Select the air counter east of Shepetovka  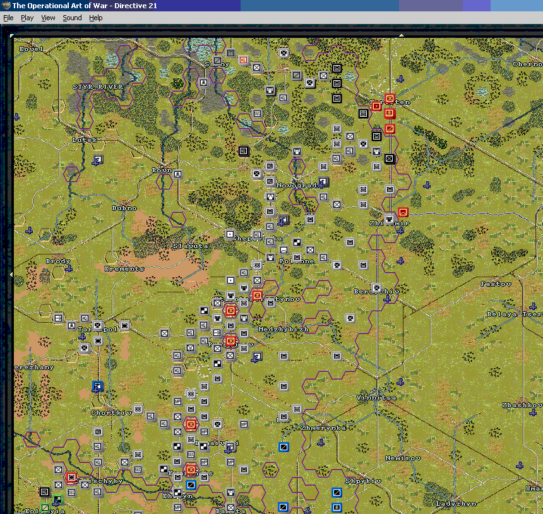283,219
